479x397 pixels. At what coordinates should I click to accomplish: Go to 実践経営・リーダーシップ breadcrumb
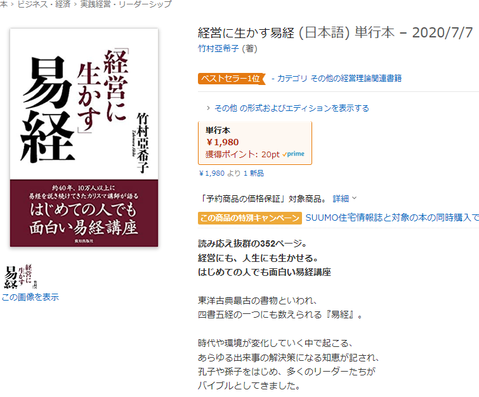pos(126,4)
